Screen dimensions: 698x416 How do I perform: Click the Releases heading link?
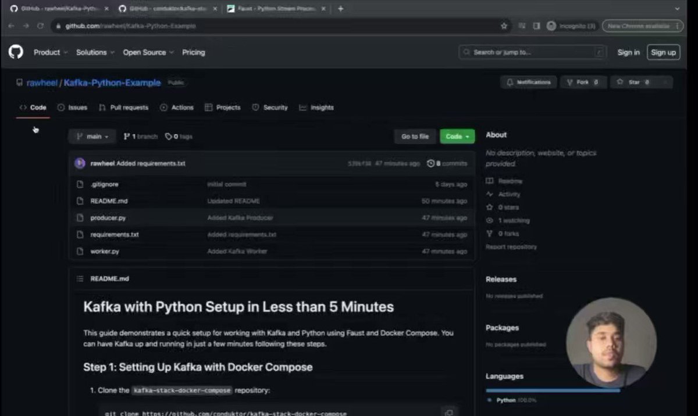(x=501, y=279)
